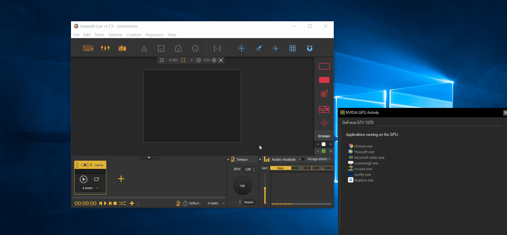Click the projector output icon

[x=122, y=48]
